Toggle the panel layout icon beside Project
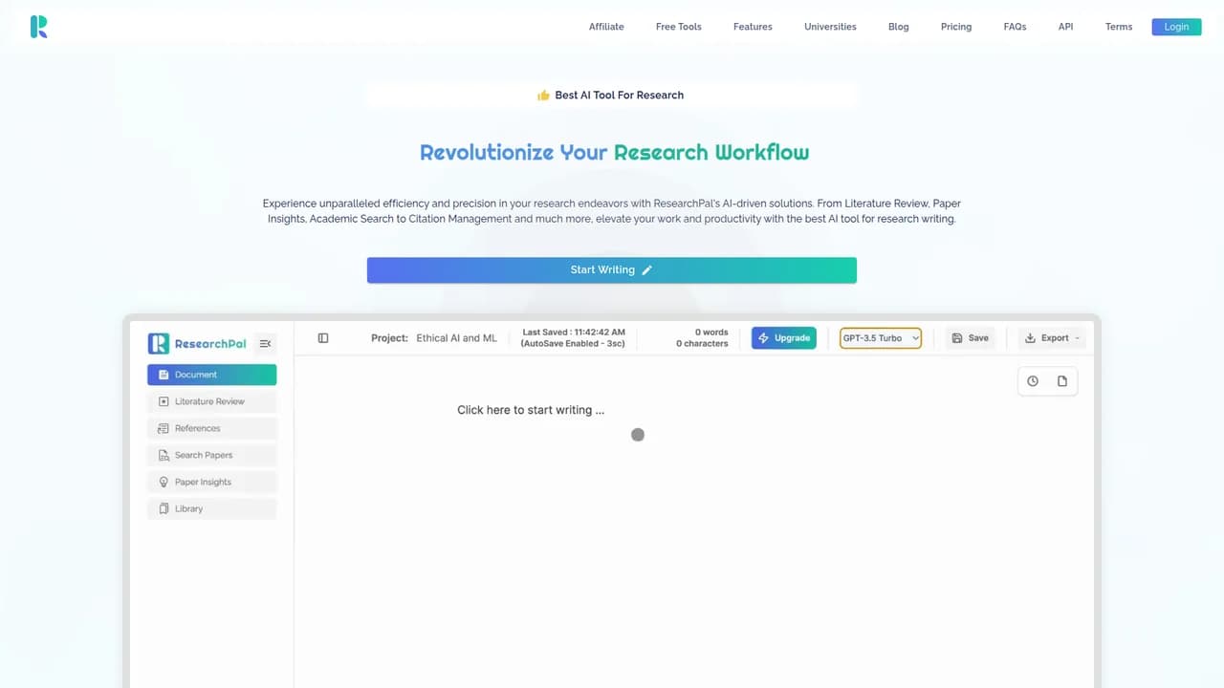The image size is (1224, 688). pyautogui.click(x=323, y=338)
